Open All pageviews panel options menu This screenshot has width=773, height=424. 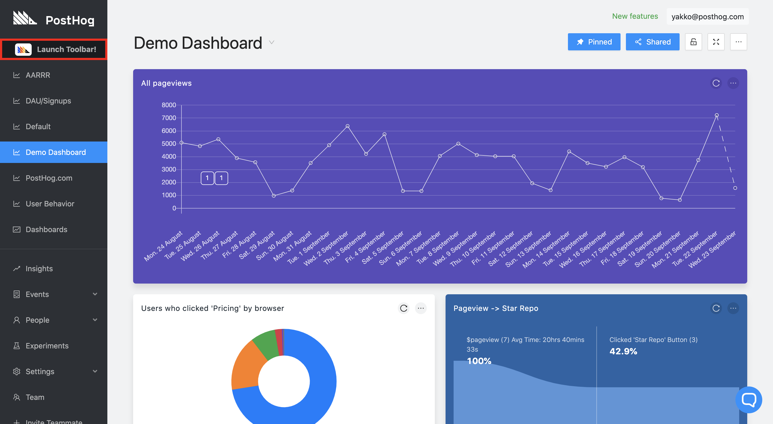pos(733,83)
